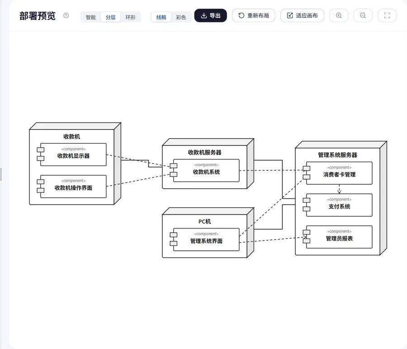Viewport: 407px width, 349px height.
Task: Select the 收款机服务器 node title
Action: tap(204, 152)
